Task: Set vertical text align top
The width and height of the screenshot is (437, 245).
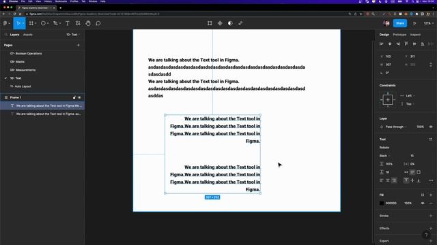Action: (406, 180)
